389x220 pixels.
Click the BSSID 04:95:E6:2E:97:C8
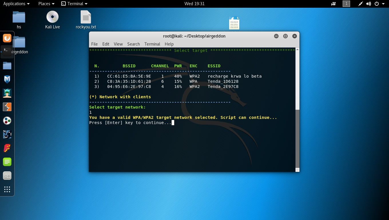[129, 87]
